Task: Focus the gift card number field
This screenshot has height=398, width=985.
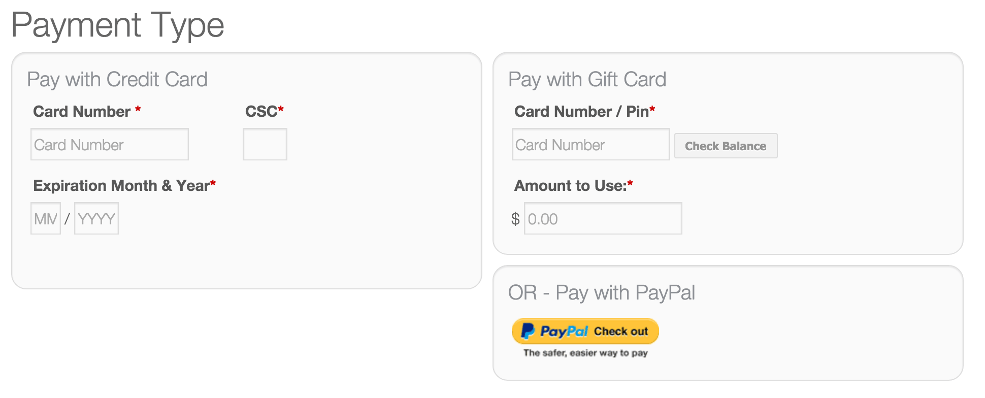Action: point(590,145)
